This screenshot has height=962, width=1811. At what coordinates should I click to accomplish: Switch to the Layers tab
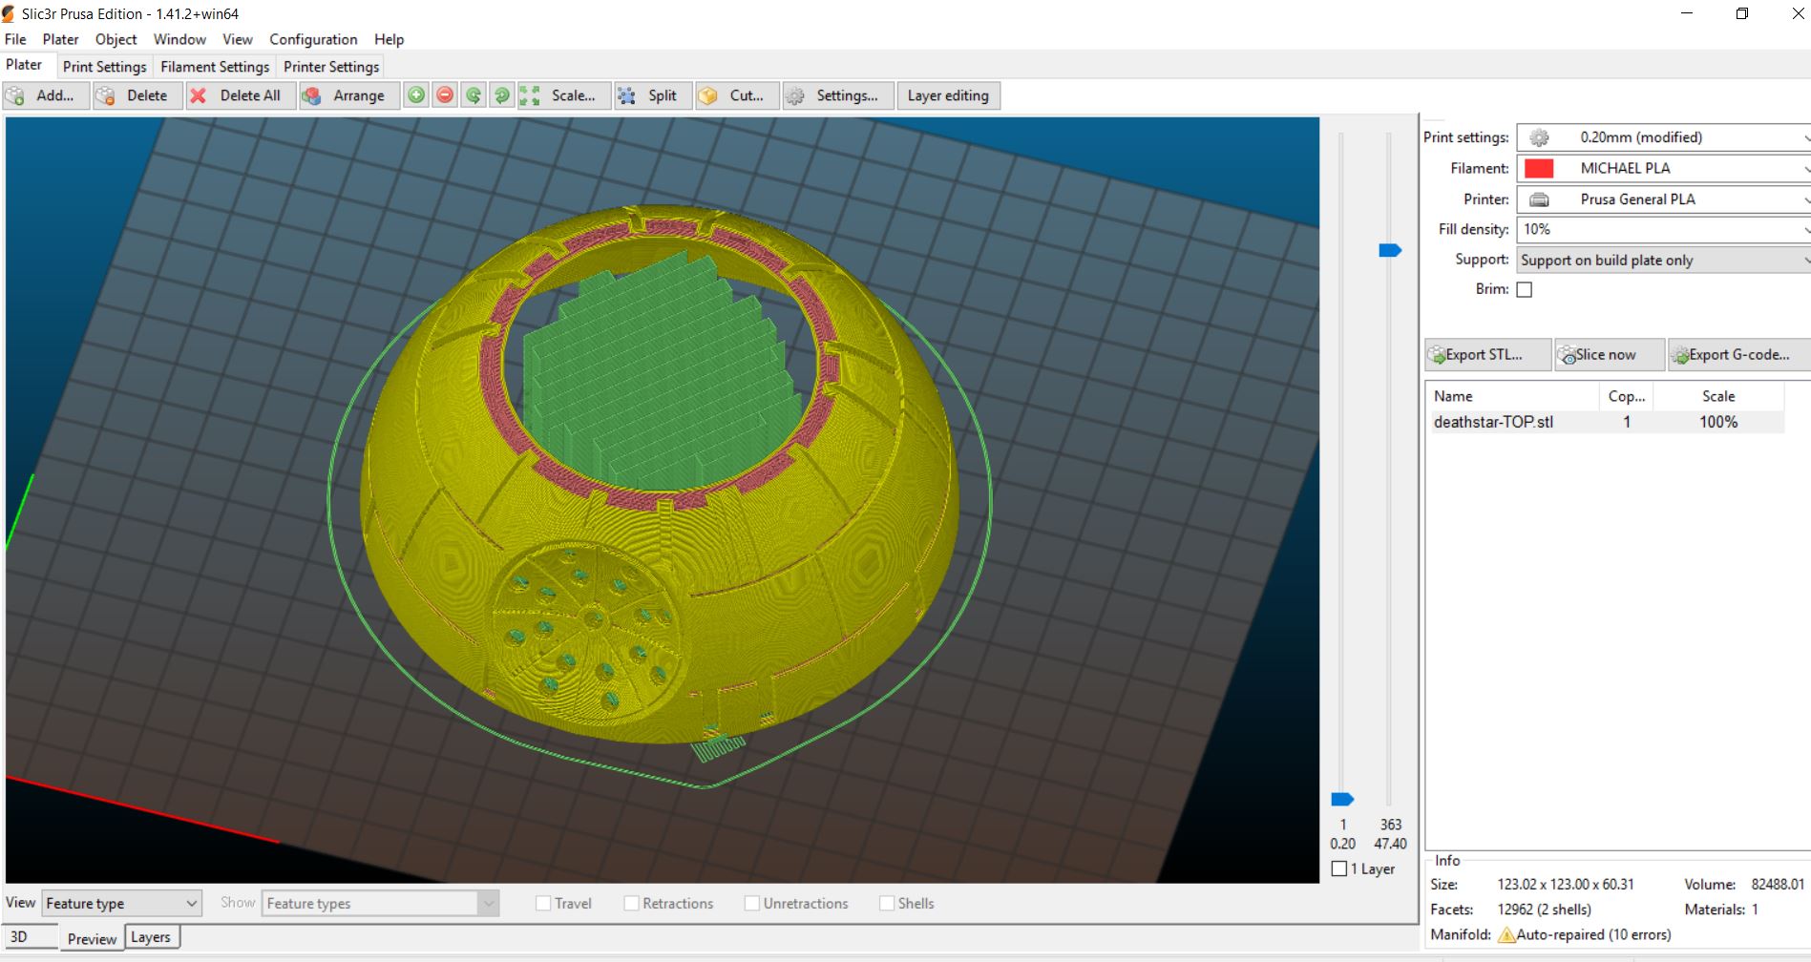(x=151, y=937)
